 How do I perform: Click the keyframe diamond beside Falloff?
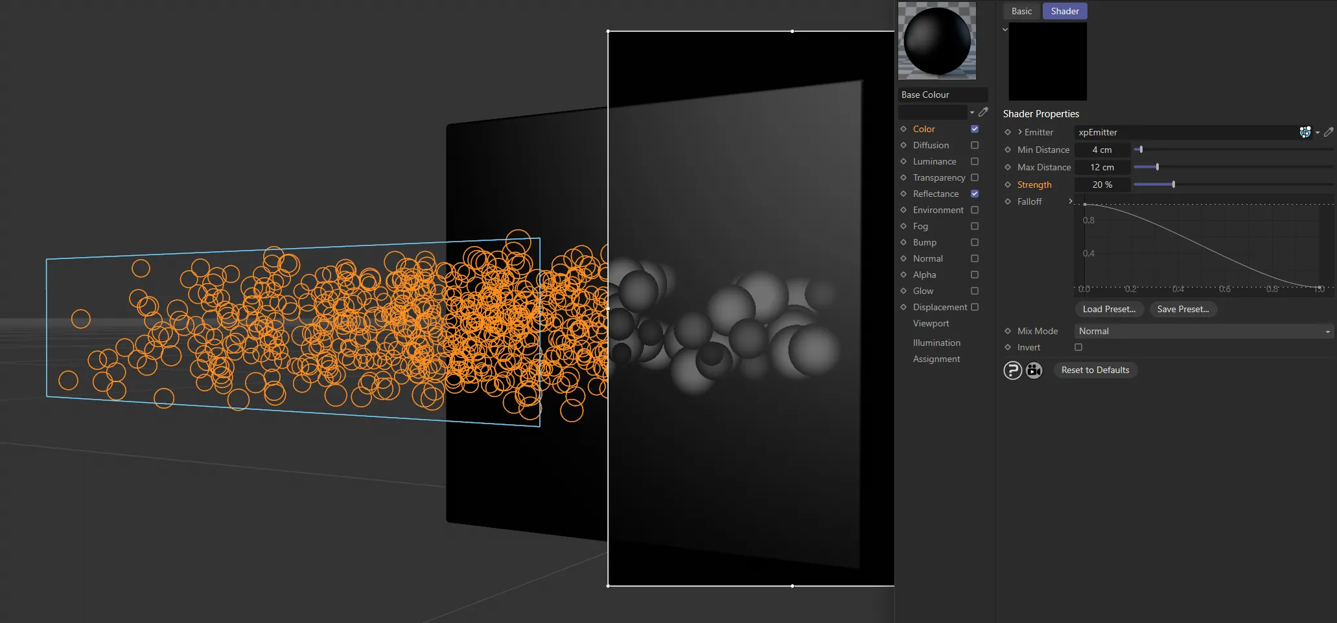click(1008, 201)
